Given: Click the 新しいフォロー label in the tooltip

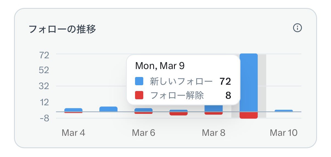Looking at the screenshot, I should pyautogui.click(x=181, y=81).
